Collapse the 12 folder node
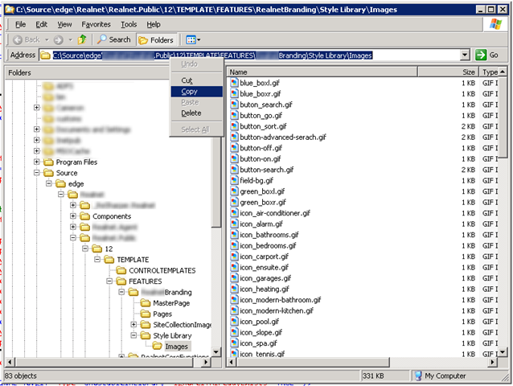This screenshot has height=386, width=513. 85,248
